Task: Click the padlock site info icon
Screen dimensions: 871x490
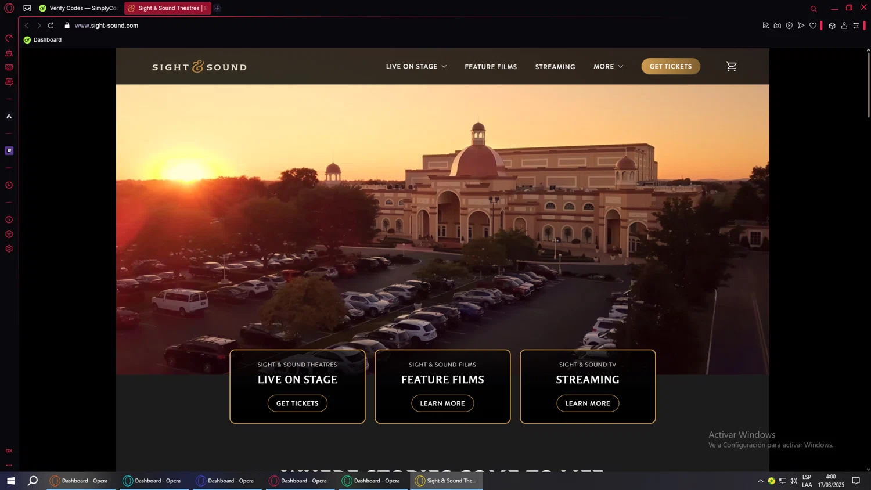Action: 67,26
